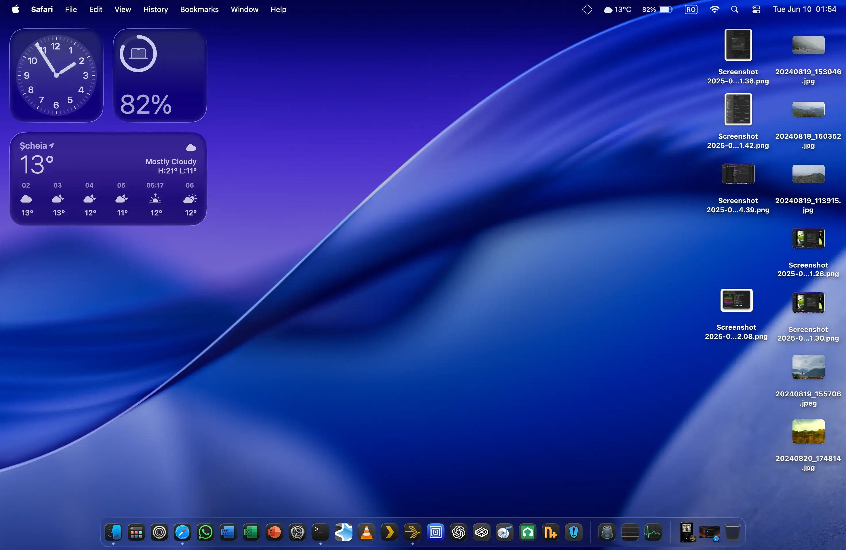Launch VLC media player

coord(367,532)
